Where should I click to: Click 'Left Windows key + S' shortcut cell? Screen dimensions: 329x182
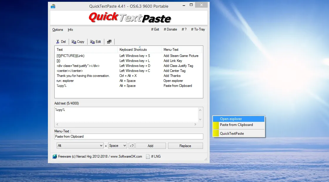pyautogui.click(x=135, y=56)
